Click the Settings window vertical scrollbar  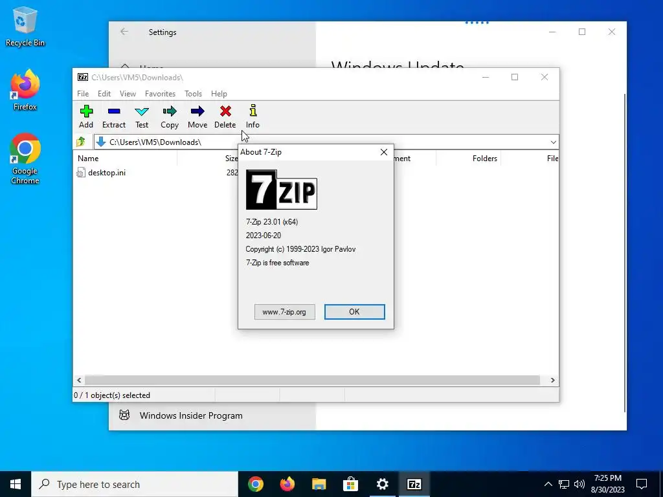pyautogui.click(x=625, y=253)
